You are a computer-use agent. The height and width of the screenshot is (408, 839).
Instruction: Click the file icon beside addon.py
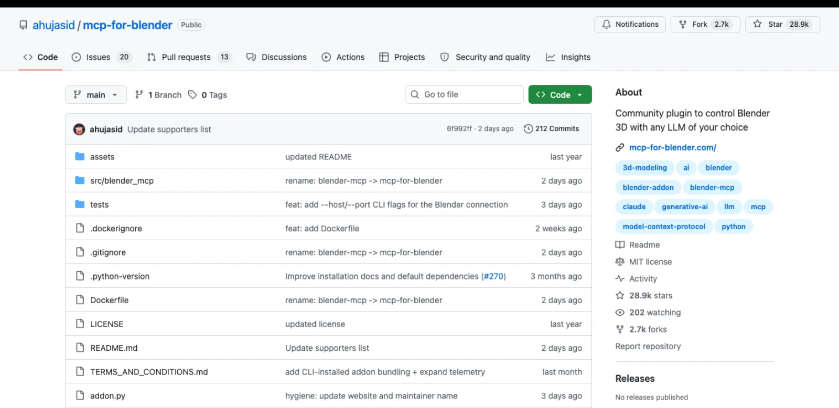[x=80, y=395]
